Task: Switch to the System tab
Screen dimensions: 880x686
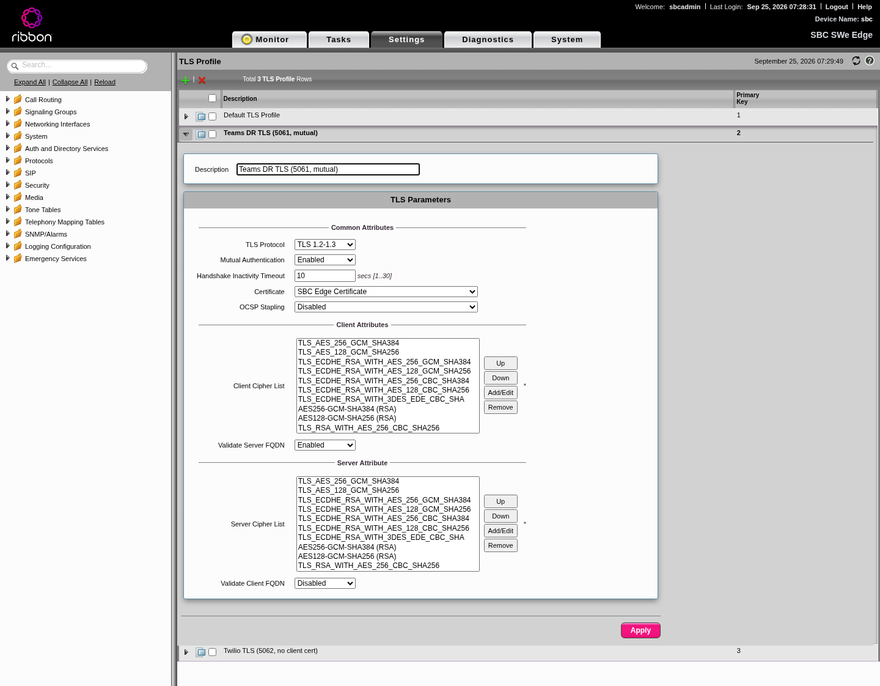Action: coord(567,39)
